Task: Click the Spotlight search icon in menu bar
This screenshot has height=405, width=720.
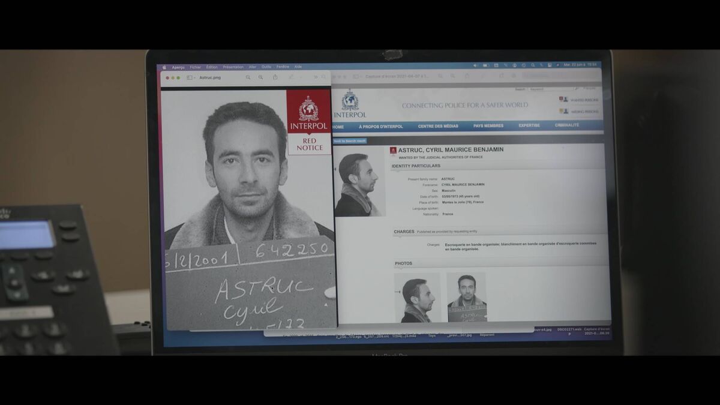Action: tap(532, 65)
